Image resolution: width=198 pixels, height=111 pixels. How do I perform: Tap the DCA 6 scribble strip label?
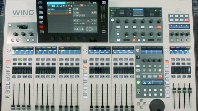pos(121,52)
